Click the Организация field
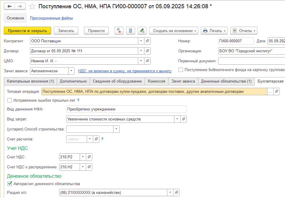This screenshot has width=285, height=198. 252,51
